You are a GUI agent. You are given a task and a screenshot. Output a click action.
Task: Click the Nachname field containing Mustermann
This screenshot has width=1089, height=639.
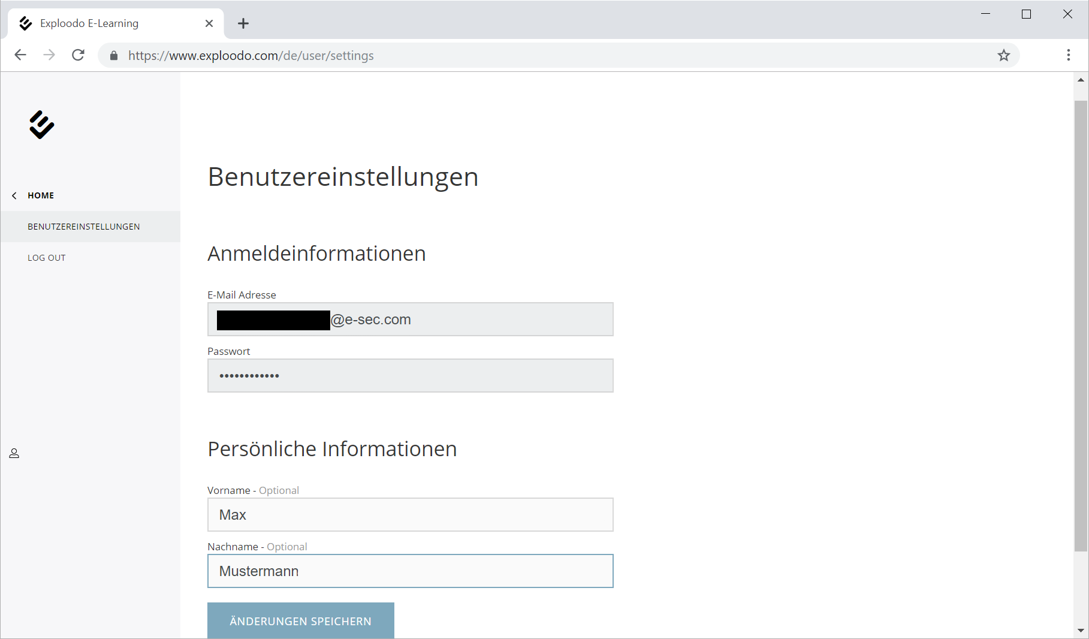click(410, 571)
